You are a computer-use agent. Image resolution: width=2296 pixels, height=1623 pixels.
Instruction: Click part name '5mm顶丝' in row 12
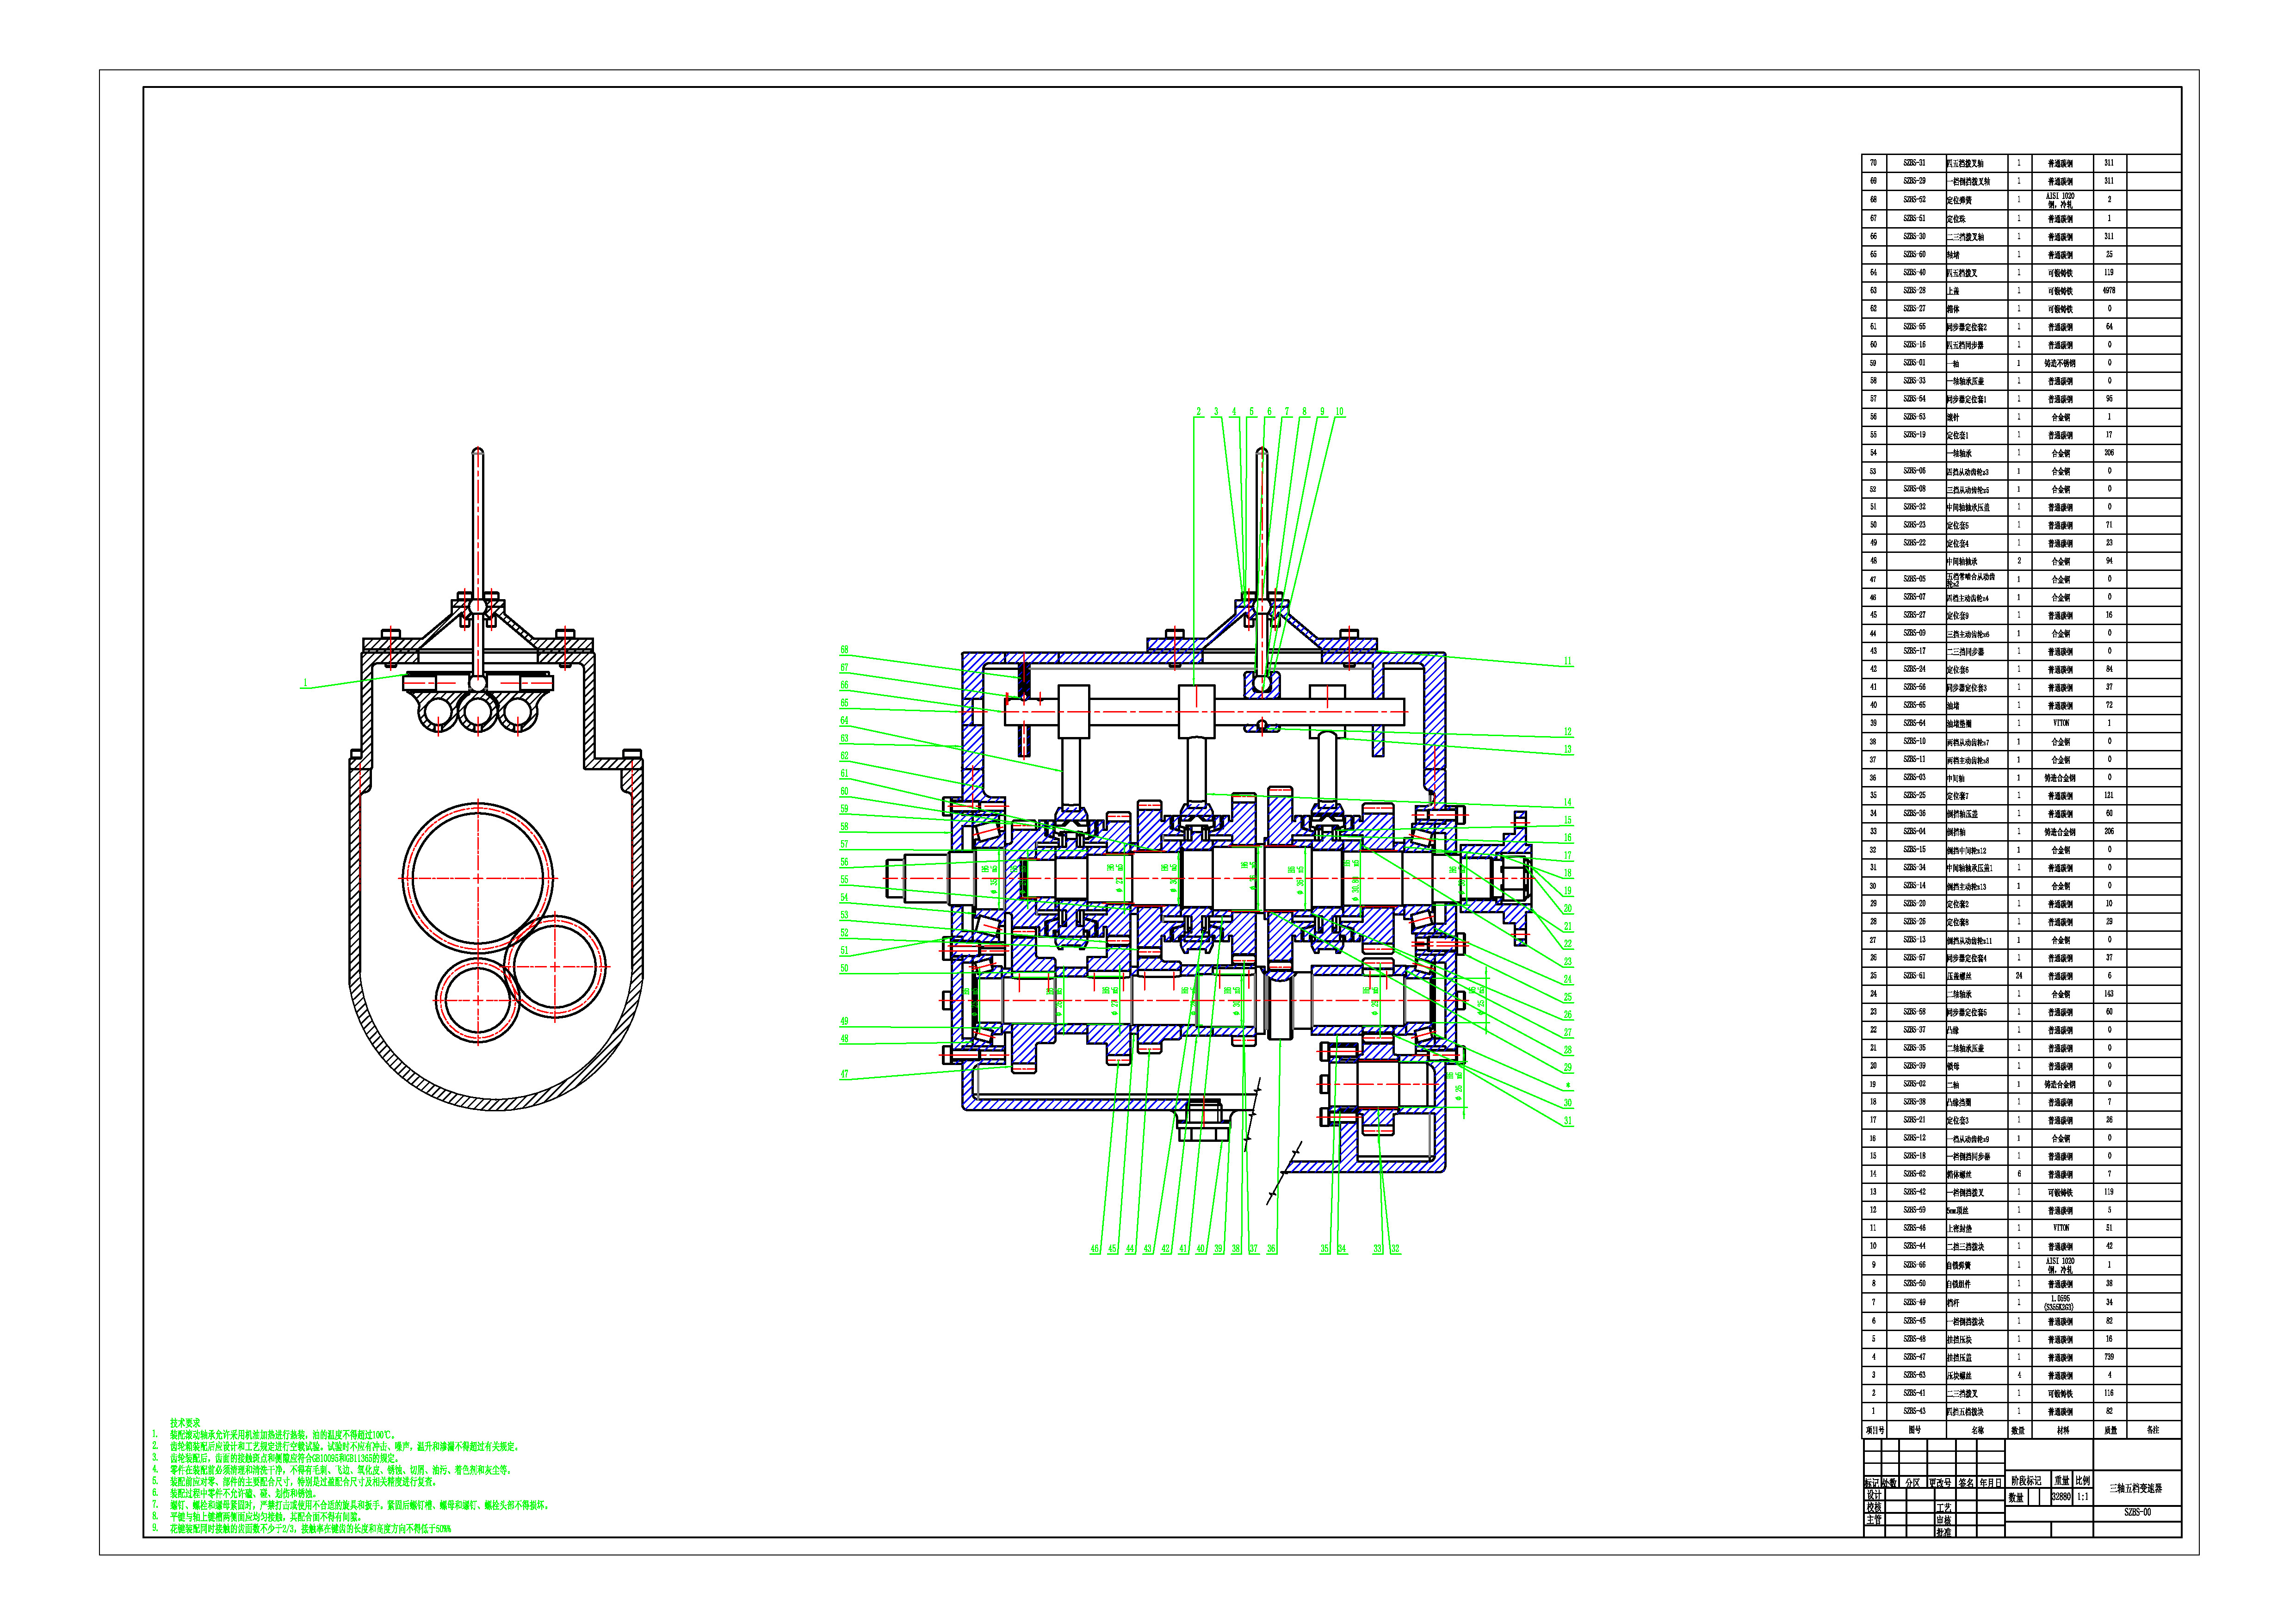1958,1210
